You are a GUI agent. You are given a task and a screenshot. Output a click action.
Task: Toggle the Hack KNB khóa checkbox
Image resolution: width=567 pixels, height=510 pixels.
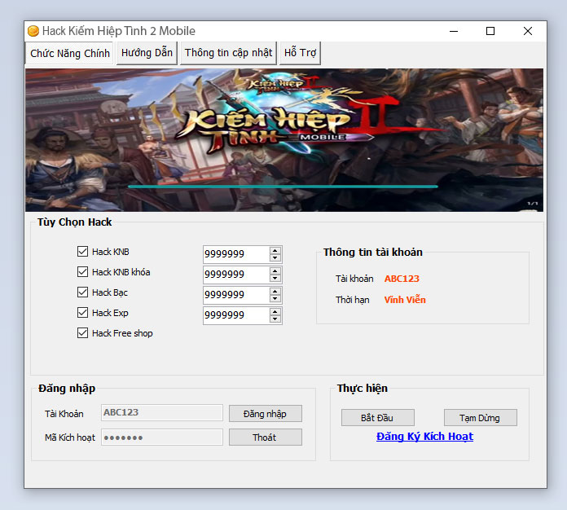pyautogui.click(x=82, y=271)
